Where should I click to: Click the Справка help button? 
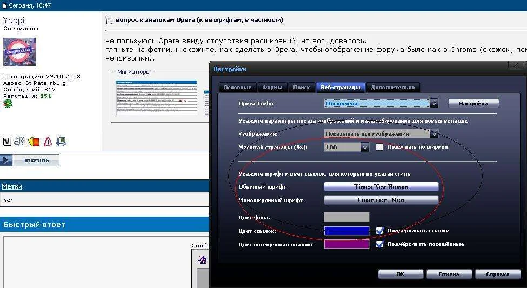(x=498, y=274)
